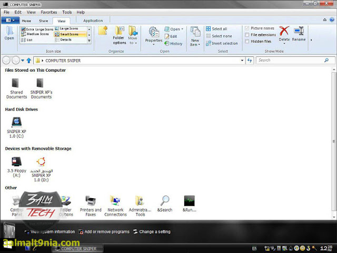
Task: Switch to the Share ribbon tab
Action: point(43,21)
